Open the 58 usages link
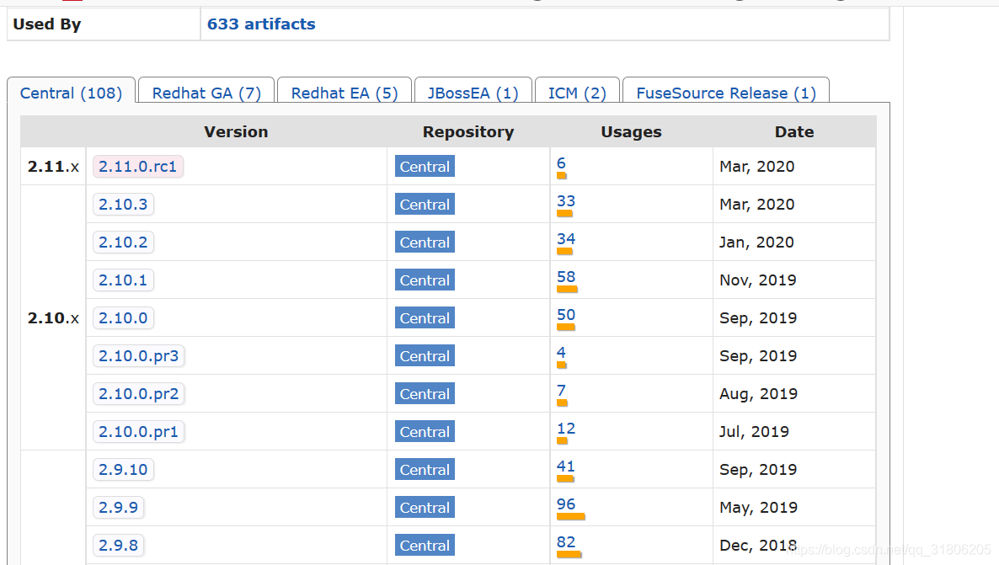Screen dimensions: 999x565 pyautogui.click(x=566, y=277)
